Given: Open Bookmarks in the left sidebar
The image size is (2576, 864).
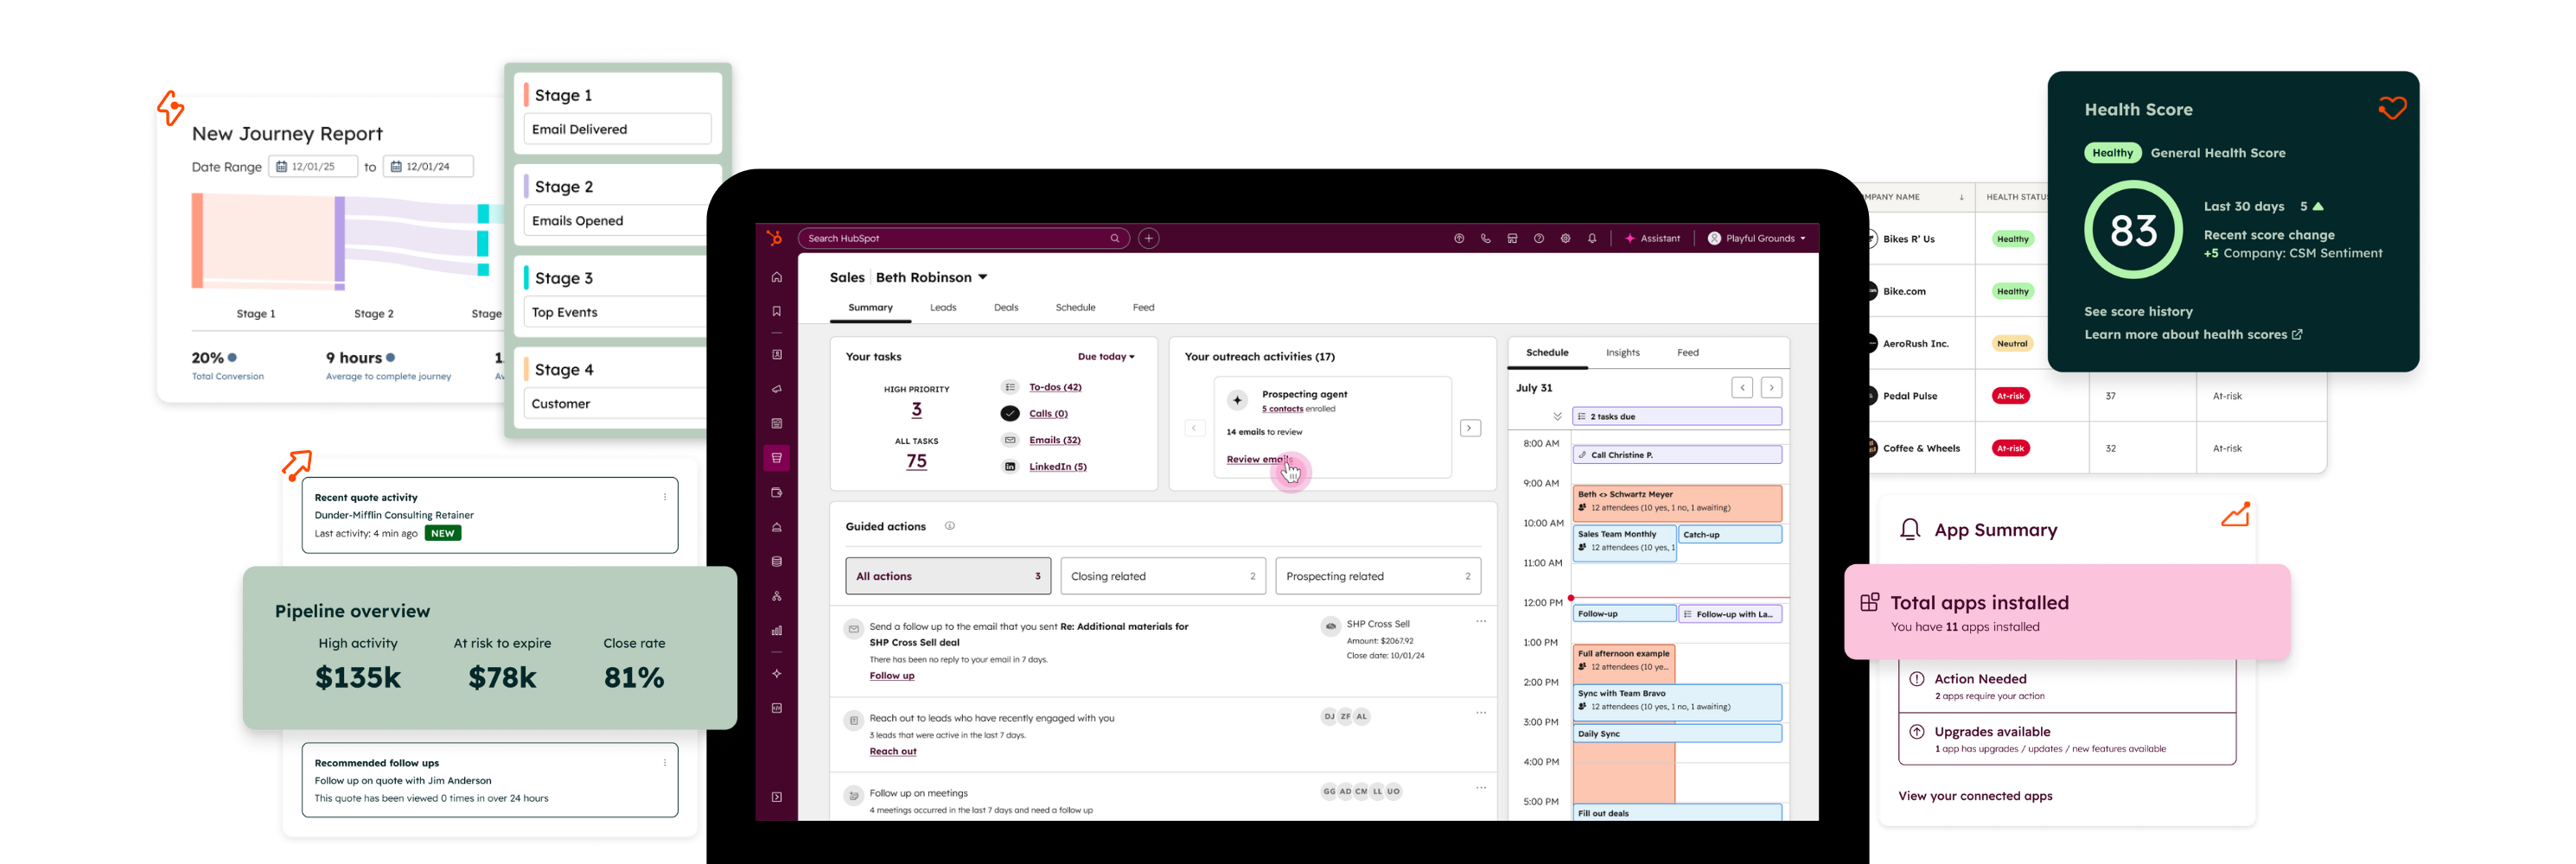Looking at the screenshot, I should click(776, 312).
